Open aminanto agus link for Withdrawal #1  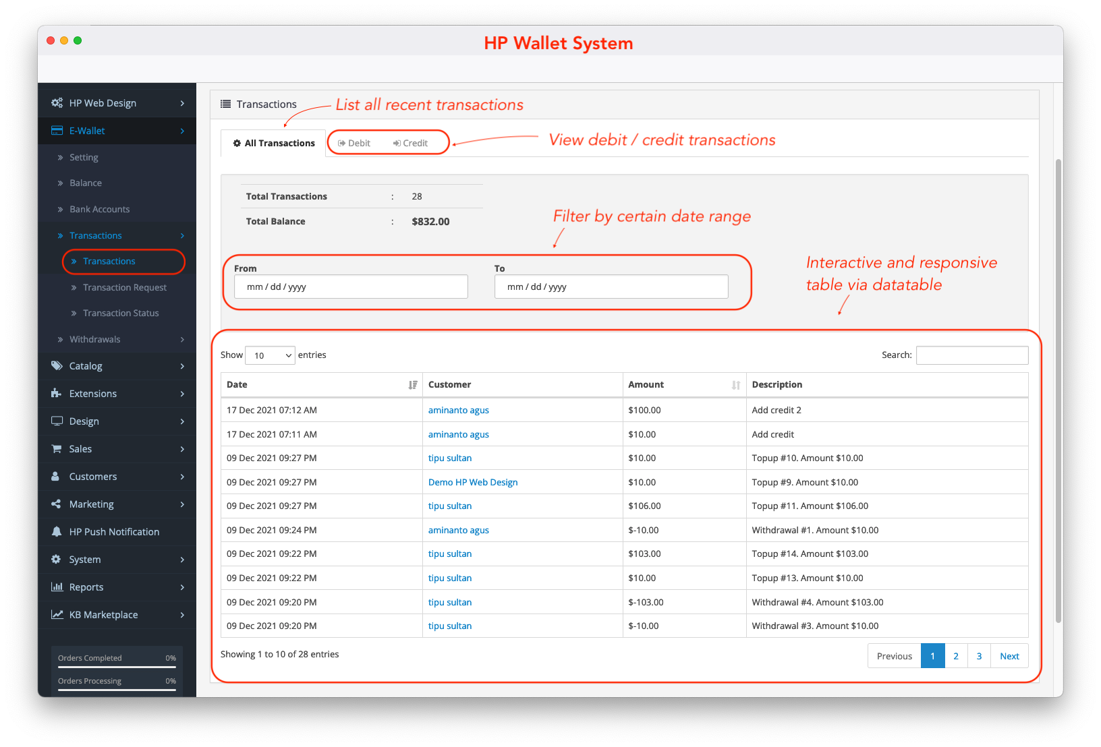pyautogui.click(x=459, y=531)
